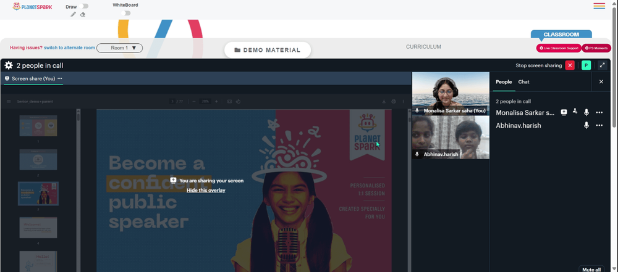Viewport: 618px width, 272px height.
Task: Click Abhinav.harish name in people list
Action: (519, 126)
